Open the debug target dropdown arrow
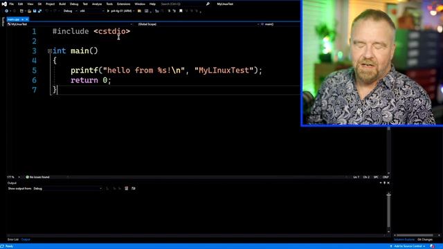The image size is (443, 249). 134,11
